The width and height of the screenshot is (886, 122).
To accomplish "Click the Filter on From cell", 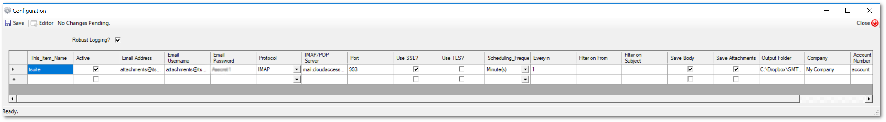I will click(599, 69).
